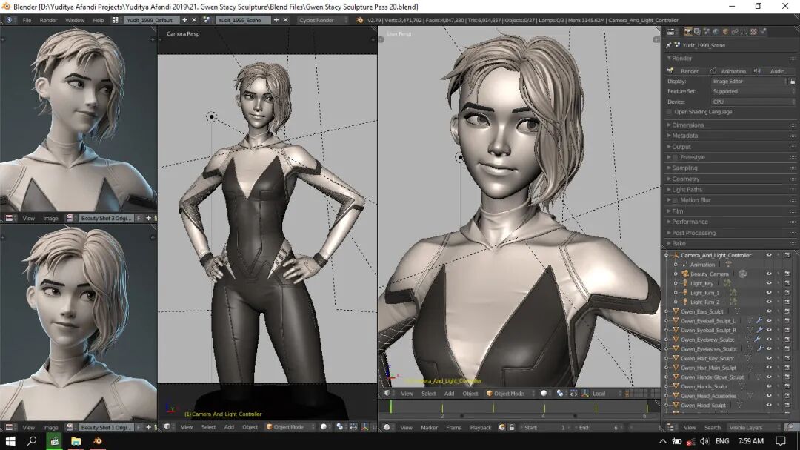The height and width of the screenshot is (450, 800).
Task: Open Blender from the Windows taskbar
Action: click(98, 441)
